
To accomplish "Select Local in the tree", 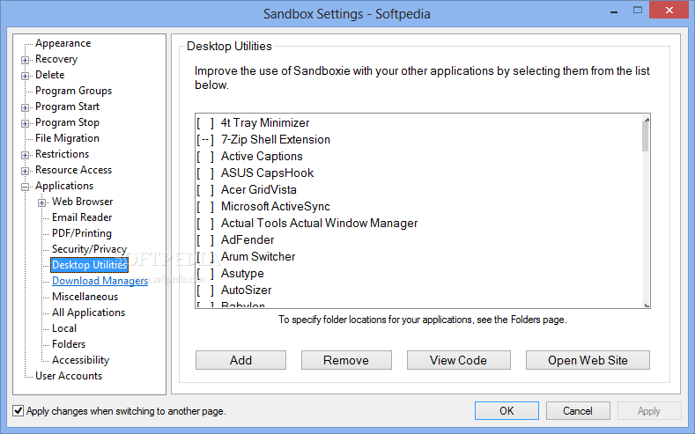I will (64, 328).
